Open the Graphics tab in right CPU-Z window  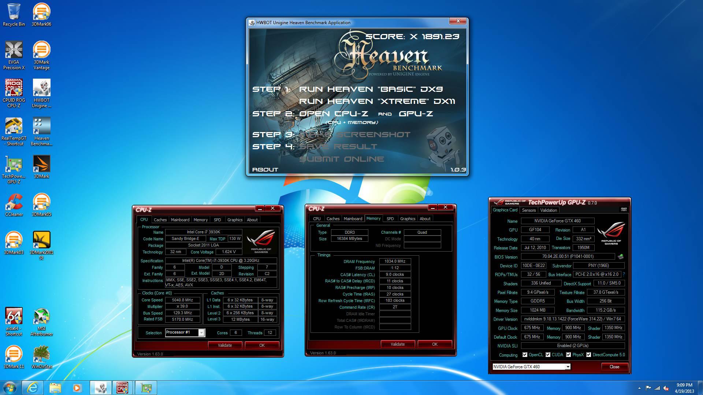tap(408, 219)
